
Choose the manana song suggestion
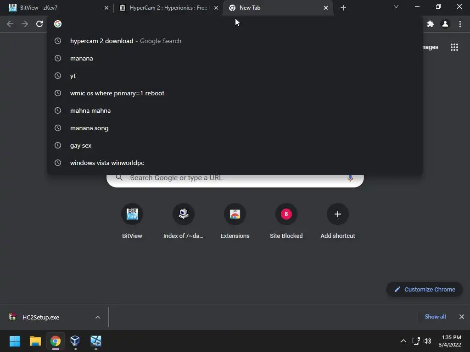click(x=235, y=128)
